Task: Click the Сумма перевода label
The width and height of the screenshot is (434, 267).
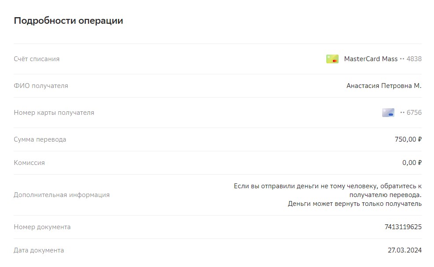Action: click(x=40, y=139)
